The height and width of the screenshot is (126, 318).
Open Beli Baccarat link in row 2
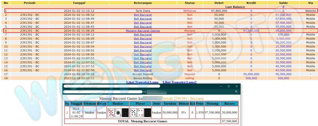tap(143, 15)
